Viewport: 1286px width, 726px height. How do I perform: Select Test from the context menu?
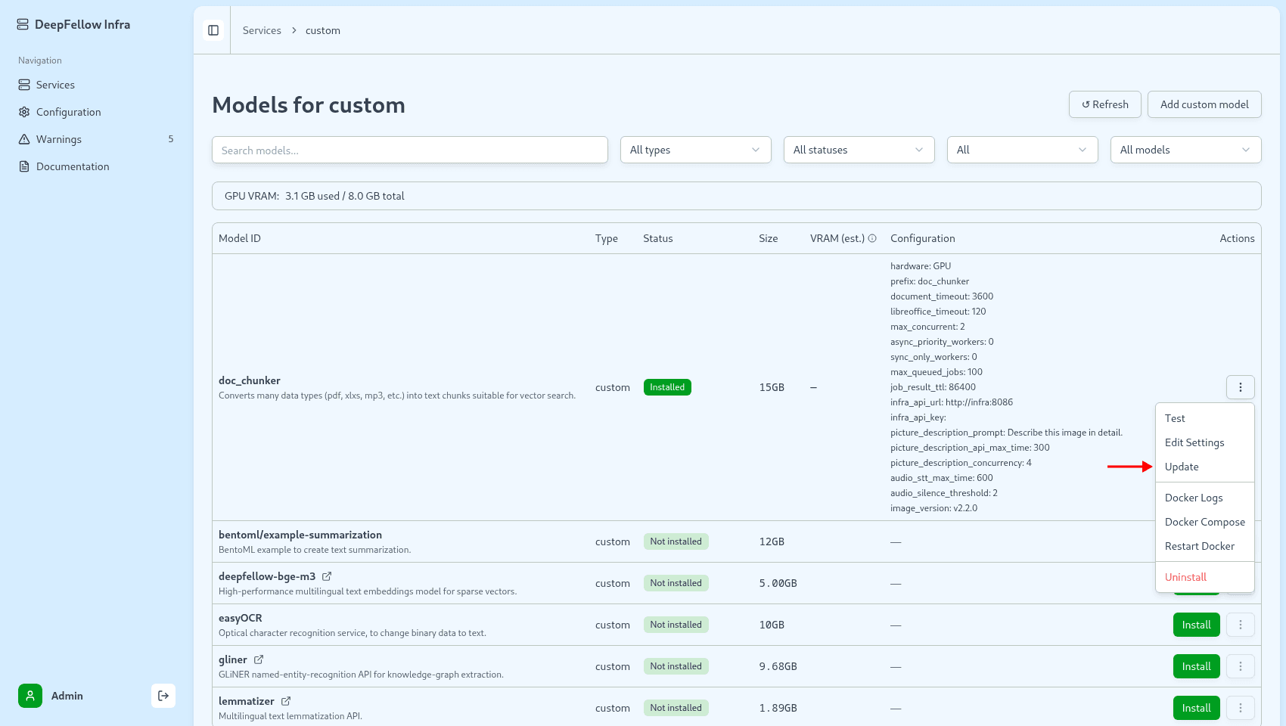[1204, 418]
